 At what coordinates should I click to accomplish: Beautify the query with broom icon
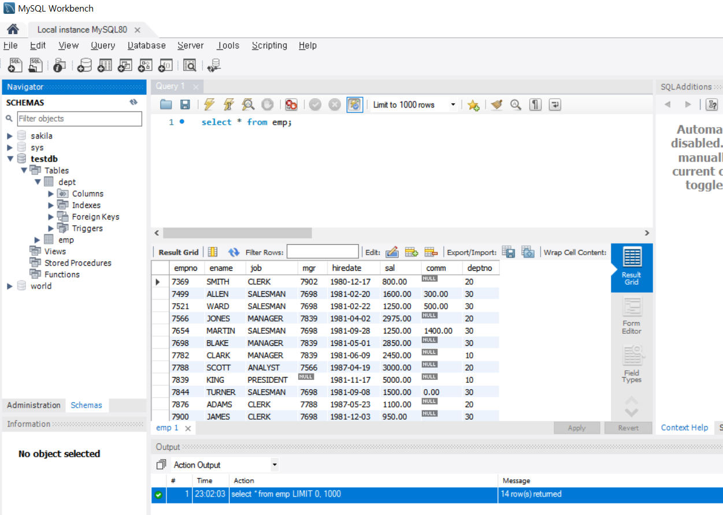tap(496, 105)
